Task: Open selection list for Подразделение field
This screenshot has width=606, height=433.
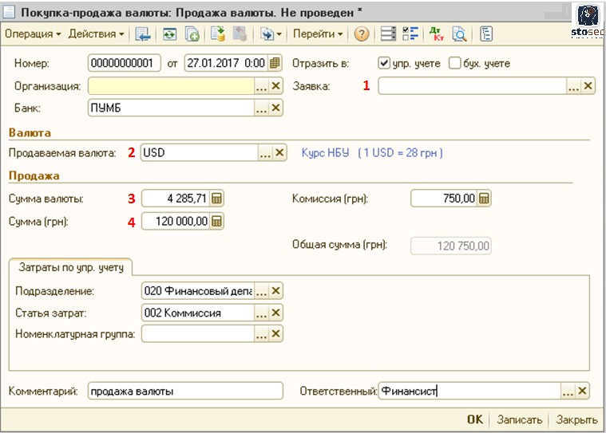Action: click(x=261, y=291)
